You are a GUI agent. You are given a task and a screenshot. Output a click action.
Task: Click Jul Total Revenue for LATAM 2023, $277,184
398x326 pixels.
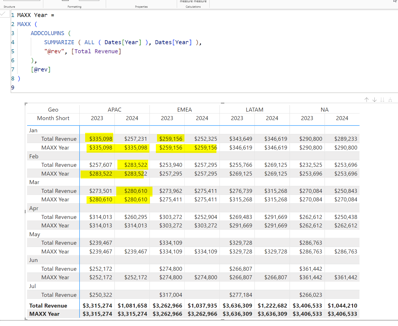point(241,295)
